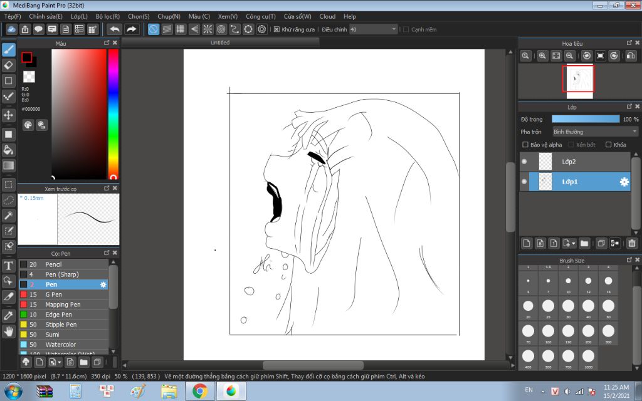Open the Bộ lọc(R) menu

pos(108,16)
